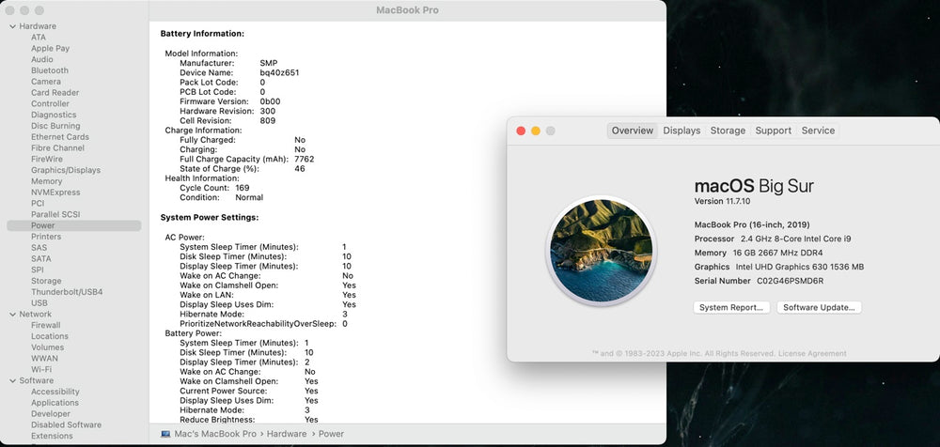Select WWAN under Network

[x=45, y=359]
